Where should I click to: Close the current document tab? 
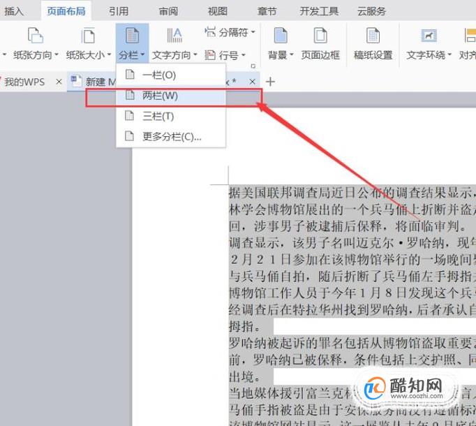click(x=252, y=82)
